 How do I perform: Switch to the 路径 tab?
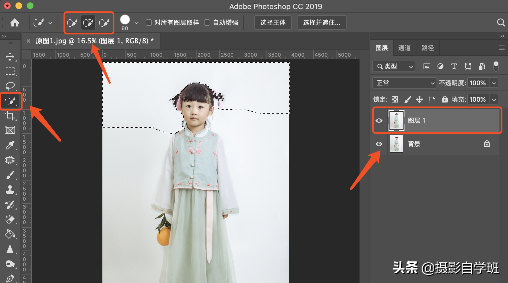pyautogui.click(x=428, y=48)
